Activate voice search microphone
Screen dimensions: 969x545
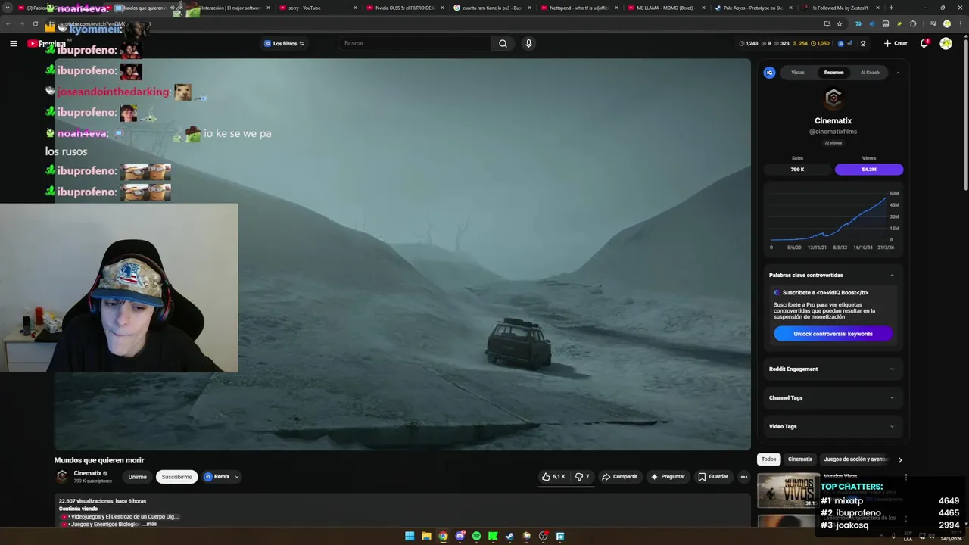(528, 43)
